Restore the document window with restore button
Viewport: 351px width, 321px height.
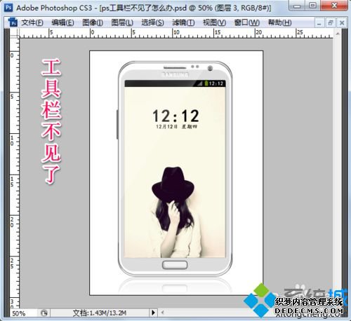(331, 23)
